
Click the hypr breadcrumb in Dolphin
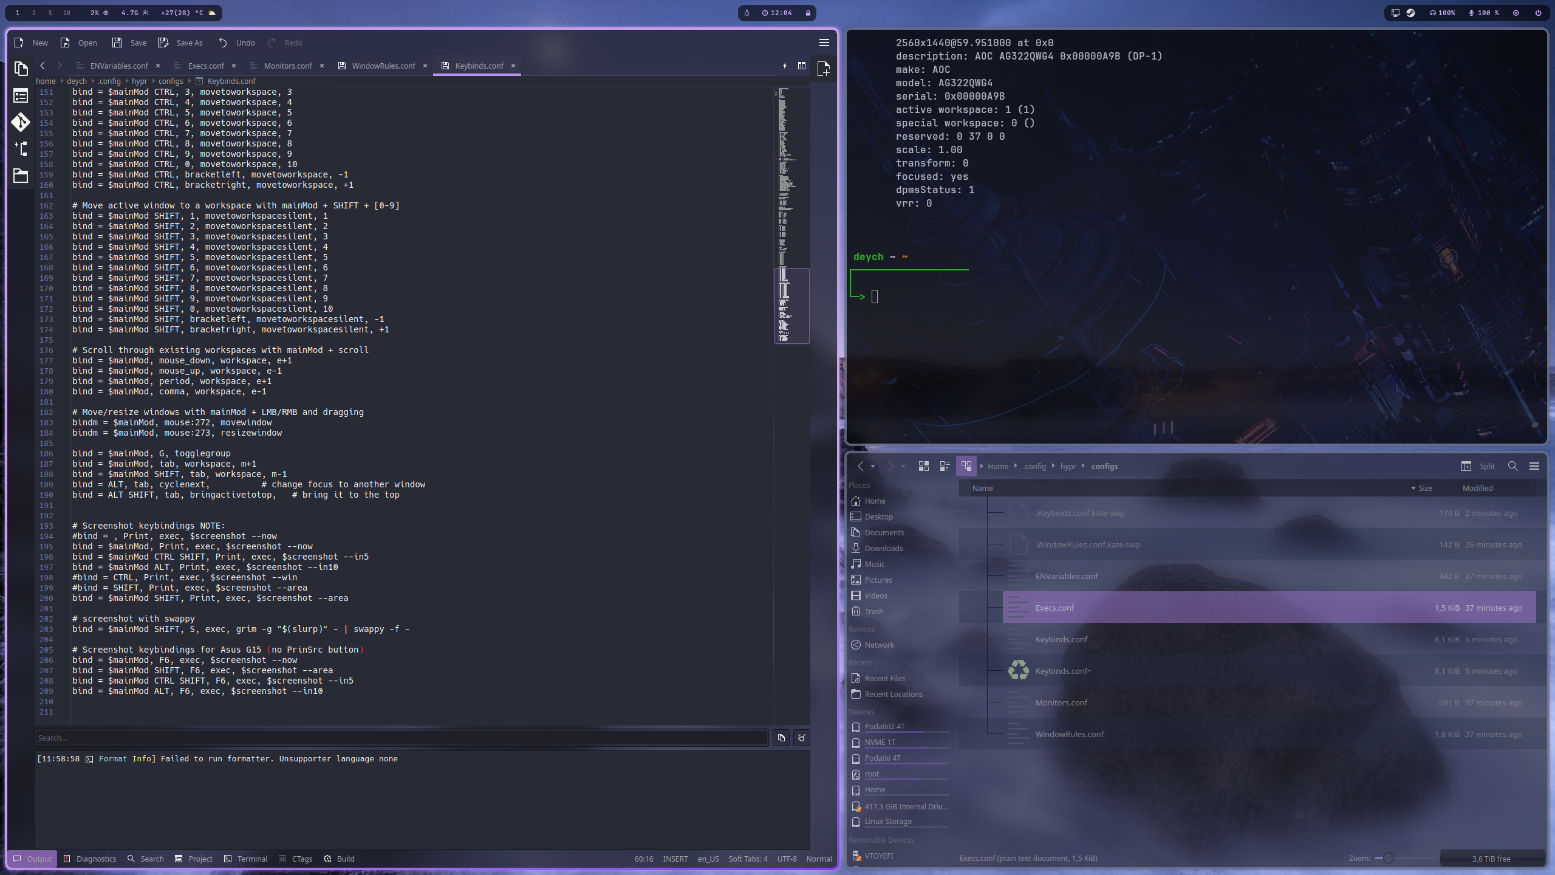coord(1068,466)
